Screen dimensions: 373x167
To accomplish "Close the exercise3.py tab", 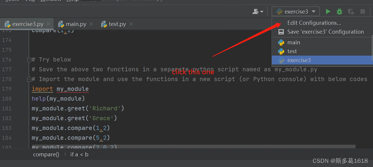I will tap(48, 24).
